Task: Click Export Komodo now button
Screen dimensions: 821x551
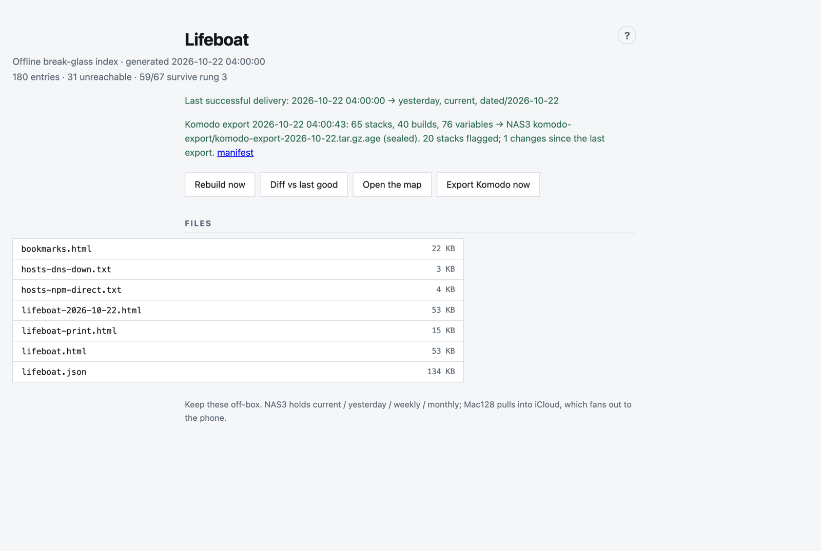Action: click(x=488, y=185)
